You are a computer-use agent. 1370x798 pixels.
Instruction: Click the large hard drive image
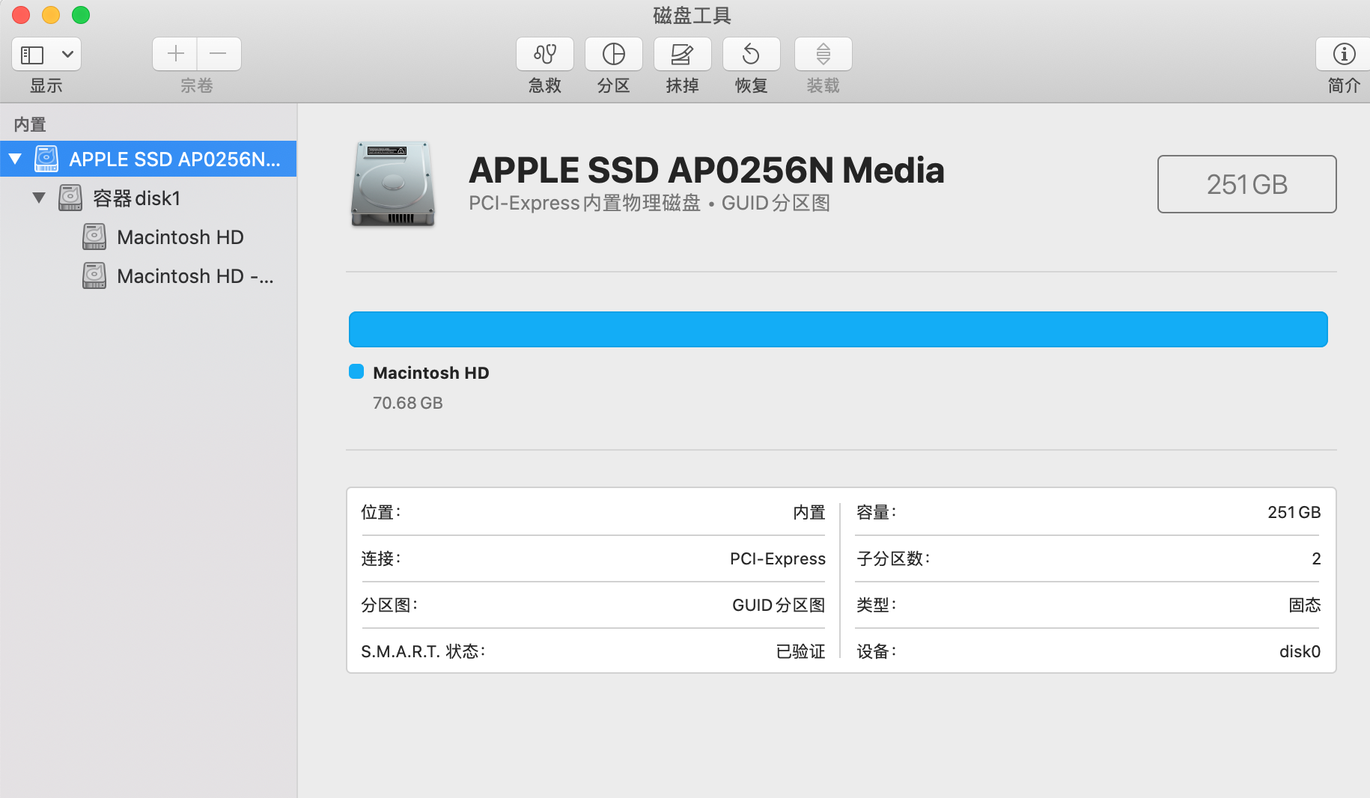(x=393, y=184)
